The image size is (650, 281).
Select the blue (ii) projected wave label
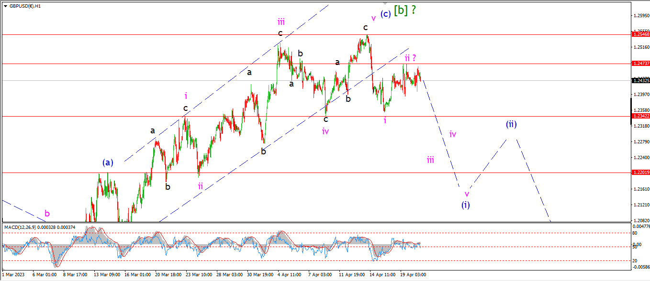[511, 125]
